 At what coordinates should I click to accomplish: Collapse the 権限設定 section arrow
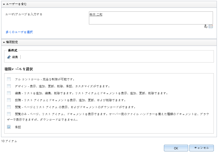[x=4, y=42]
